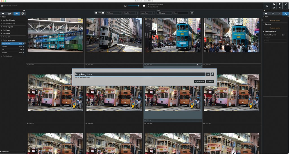Remove the cold search entry
The image size is (289, 154).
tap(23, 50)
